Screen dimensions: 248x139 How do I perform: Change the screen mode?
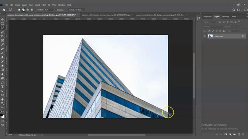(x=2, y=125)
